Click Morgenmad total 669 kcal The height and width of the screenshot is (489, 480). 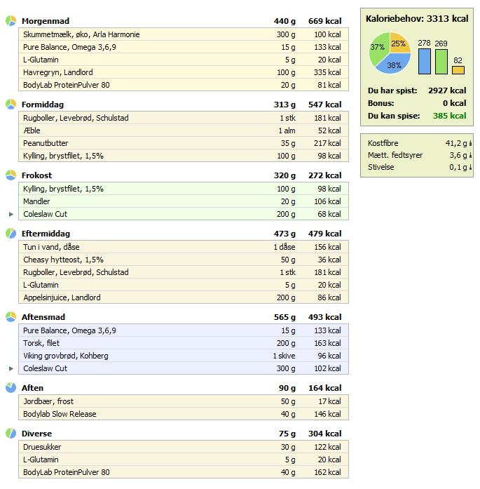point(325,21)
